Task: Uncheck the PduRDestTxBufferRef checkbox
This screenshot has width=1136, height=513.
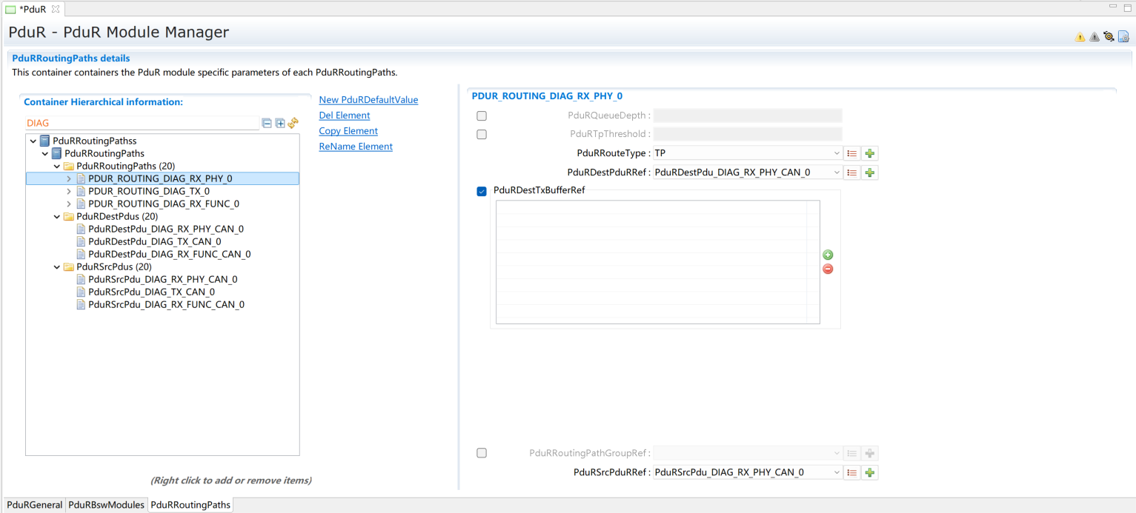Action: coord(482,192)
